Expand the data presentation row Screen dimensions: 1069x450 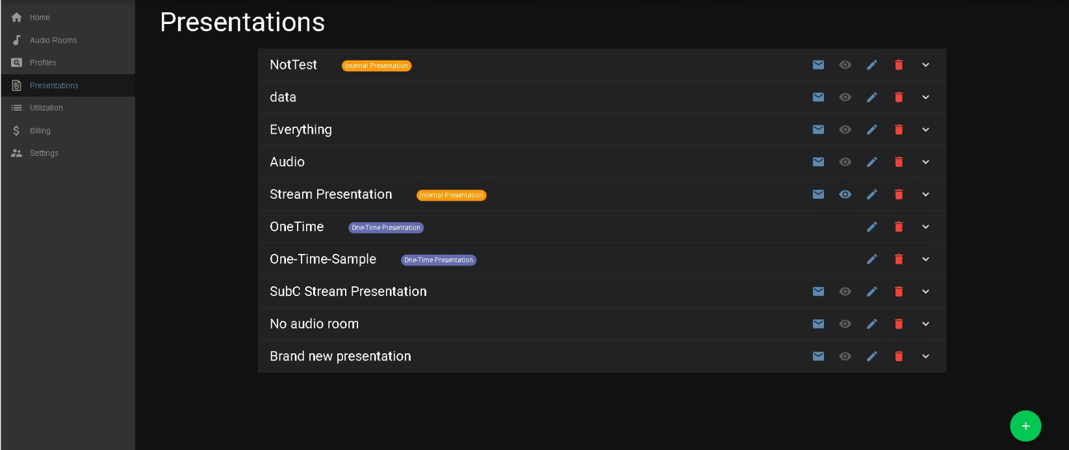925,97
